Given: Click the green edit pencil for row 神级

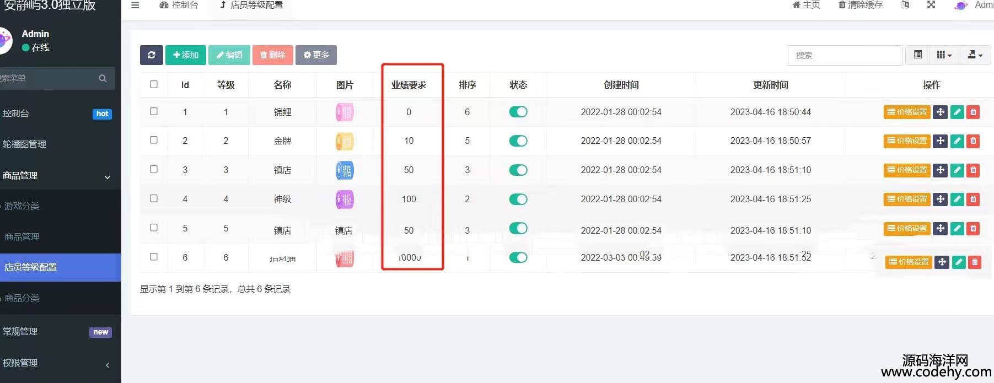Looking at the screenshot, I should [957, 199].
